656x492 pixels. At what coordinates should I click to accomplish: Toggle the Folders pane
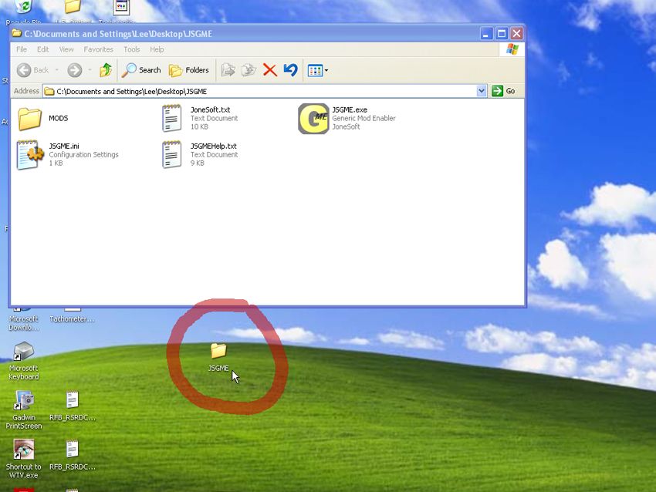(x=188, y=70)
